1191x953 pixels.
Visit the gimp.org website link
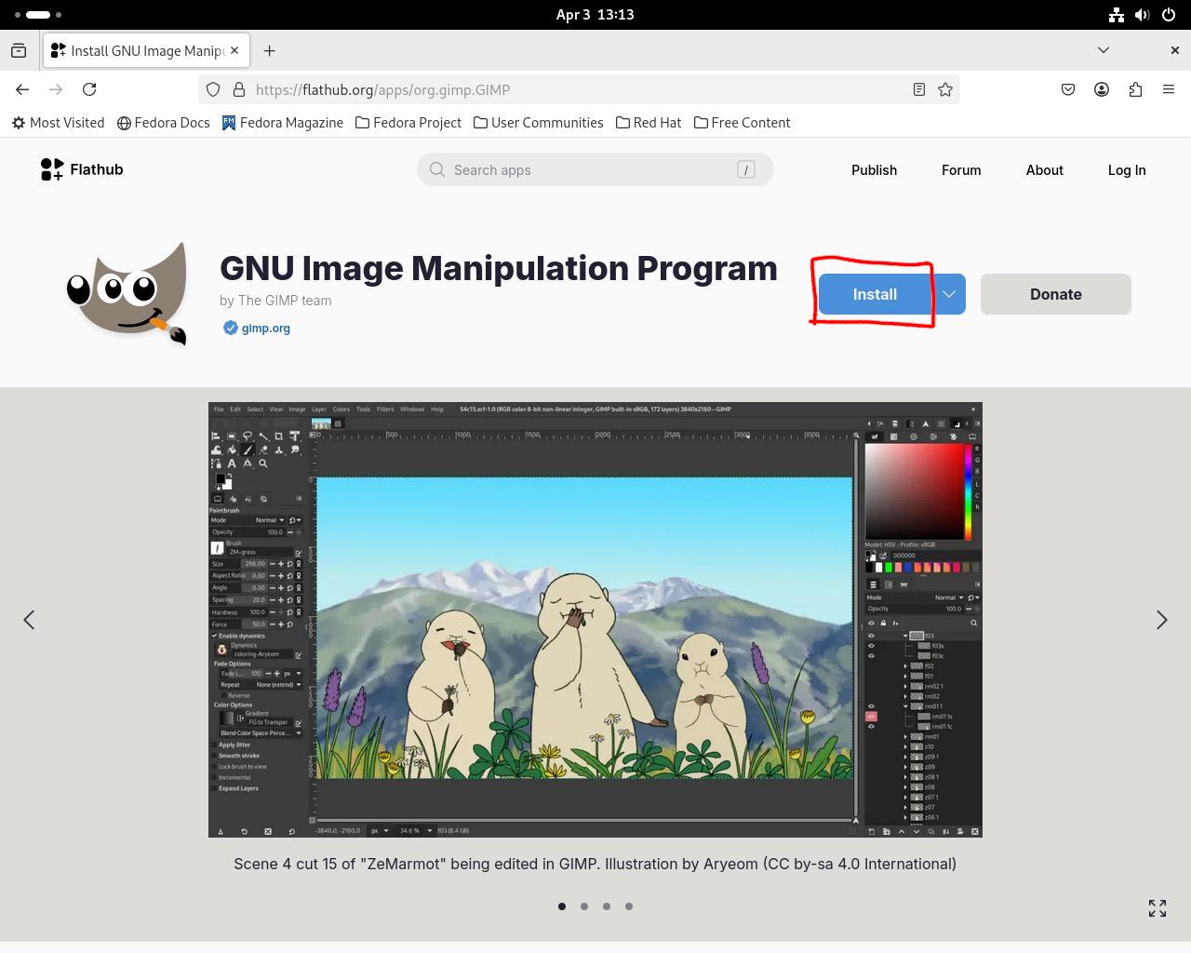tap(265, 328)
